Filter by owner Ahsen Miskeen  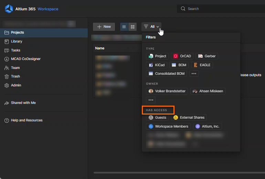[208, 91]
